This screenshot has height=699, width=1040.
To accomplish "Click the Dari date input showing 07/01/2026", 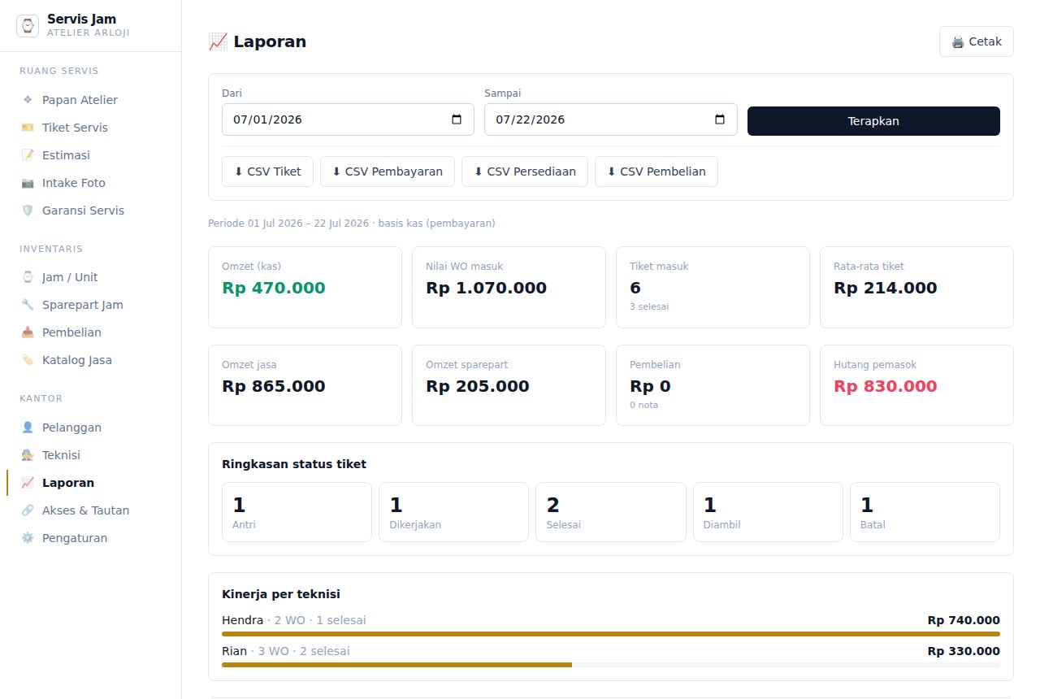I will 348,119.
